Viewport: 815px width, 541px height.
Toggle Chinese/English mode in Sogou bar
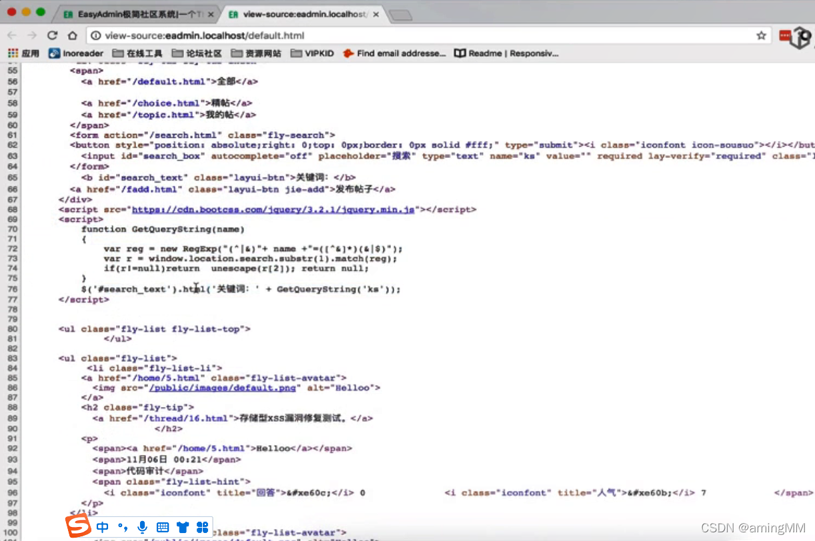pyautogui.click(x=102, y=528)
